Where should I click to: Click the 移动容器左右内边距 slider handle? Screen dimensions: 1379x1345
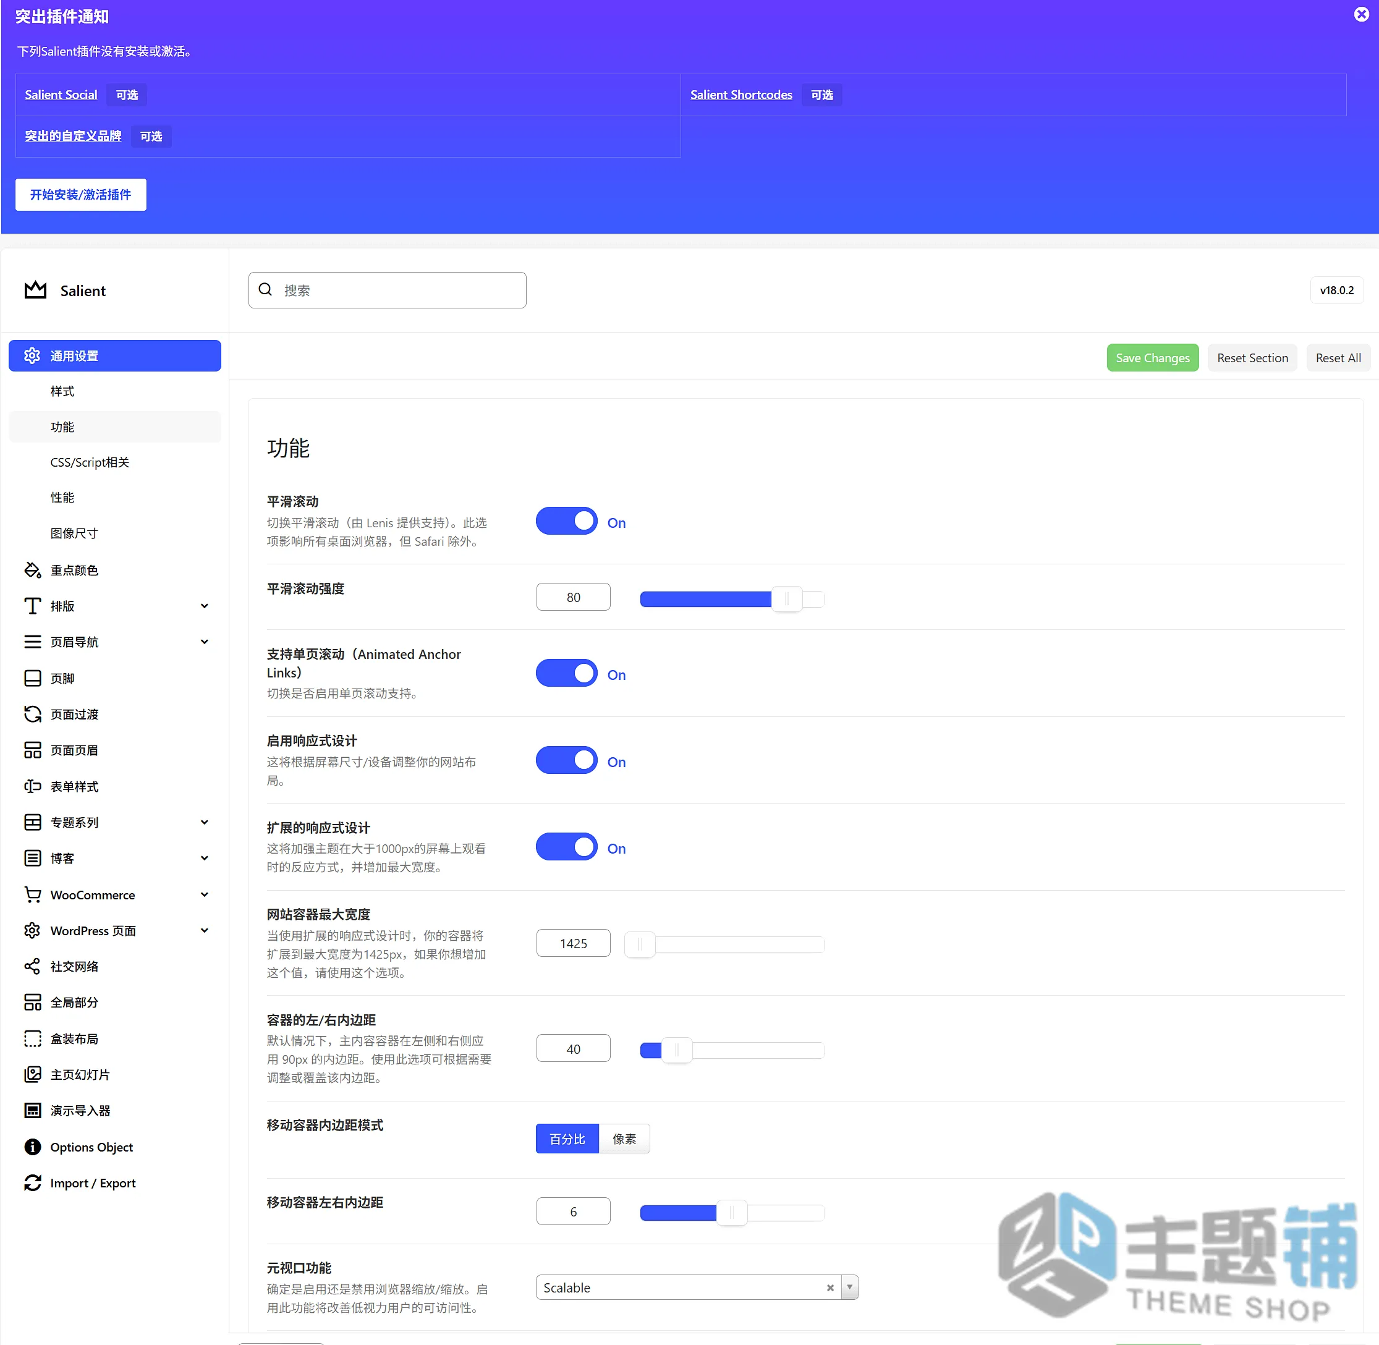[x=732, y=1213]
